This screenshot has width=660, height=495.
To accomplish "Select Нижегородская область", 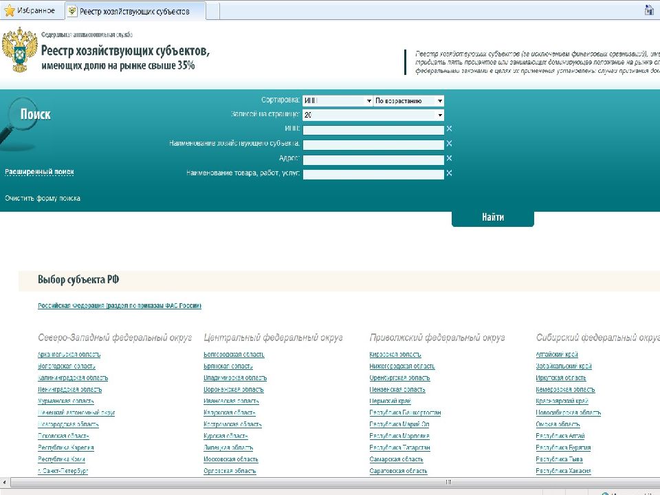I will (x=402, y=366).
